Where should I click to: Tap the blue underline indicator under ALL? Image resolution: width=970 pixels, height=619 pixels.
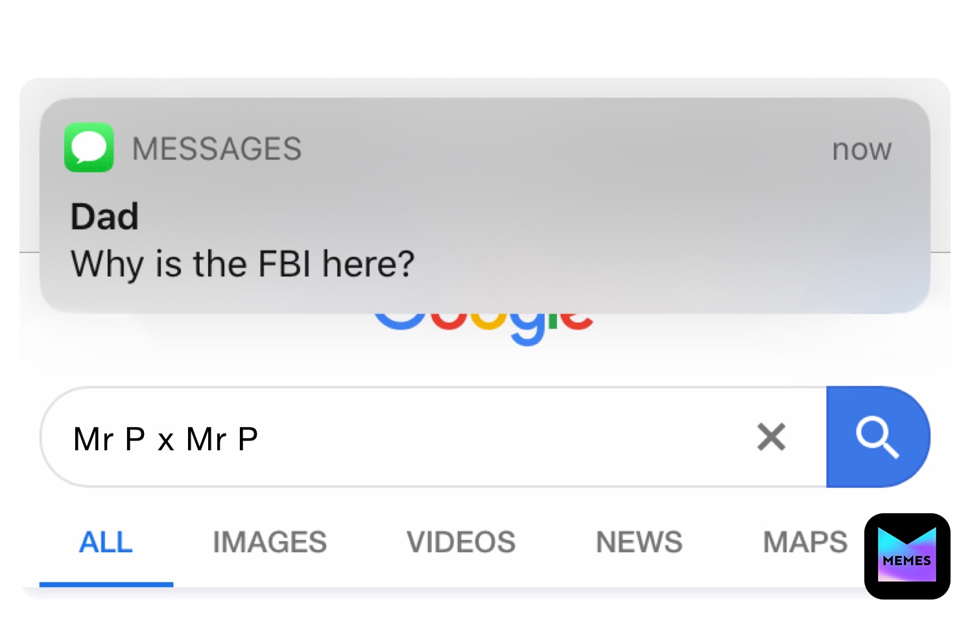106,585
